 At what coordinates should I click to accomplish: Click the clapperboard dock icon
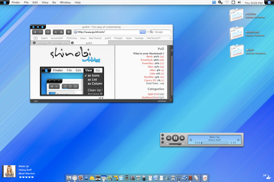121,178
